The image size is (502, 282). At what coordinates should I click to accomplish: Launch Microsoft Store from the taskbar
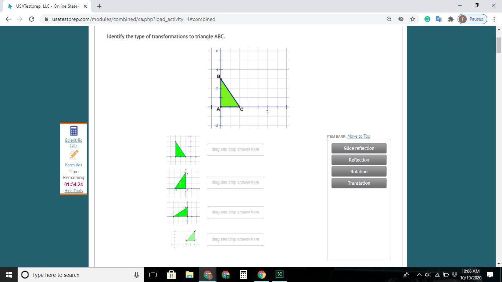pyautogui.click(x=171, y=275)
